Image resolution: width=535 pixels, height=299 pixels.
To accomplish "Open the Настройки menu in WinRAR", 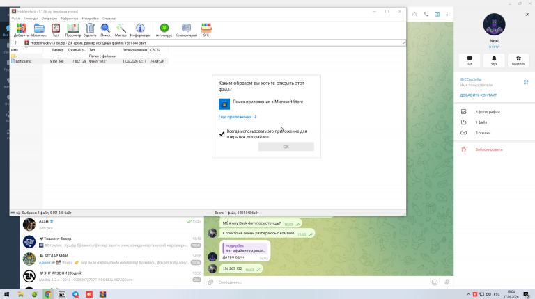I will [90, 19].
